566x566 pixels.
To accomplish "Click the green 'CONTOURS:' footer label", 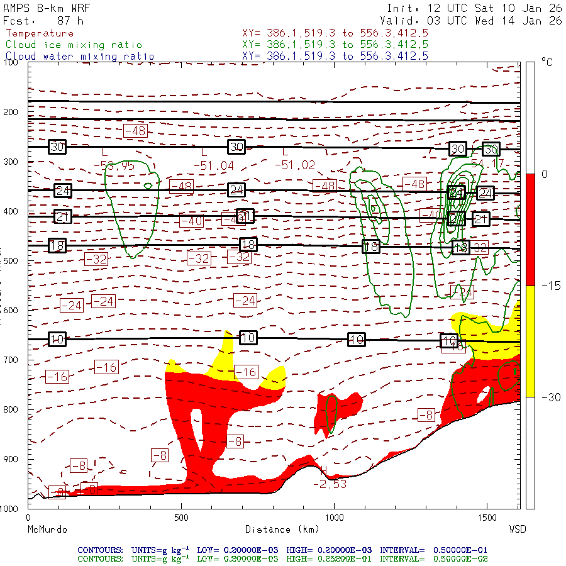I will coord(101,559).
